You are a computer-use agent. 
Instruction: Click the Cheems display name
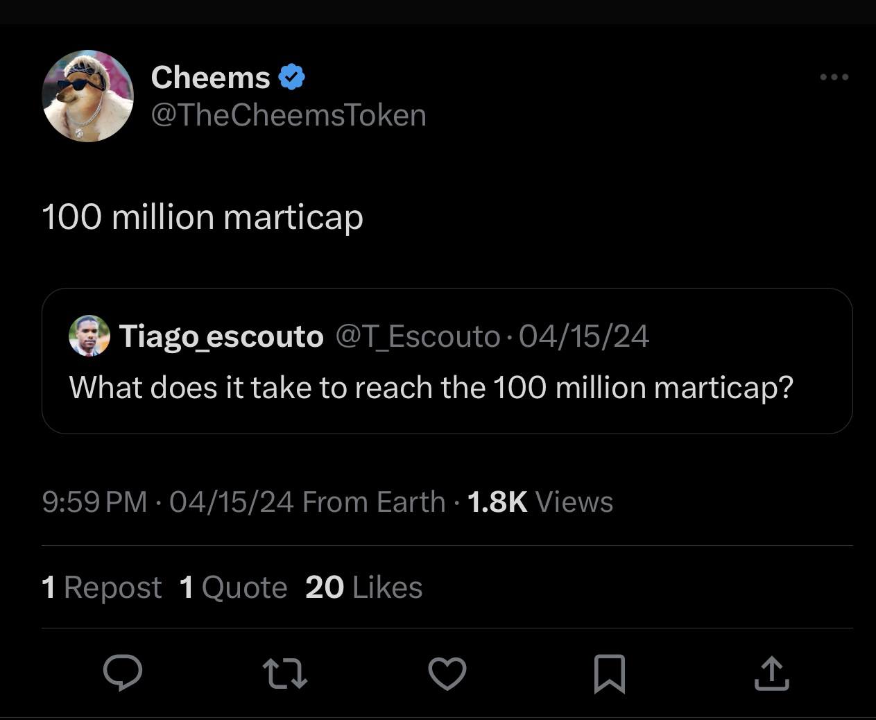[211, 76]
